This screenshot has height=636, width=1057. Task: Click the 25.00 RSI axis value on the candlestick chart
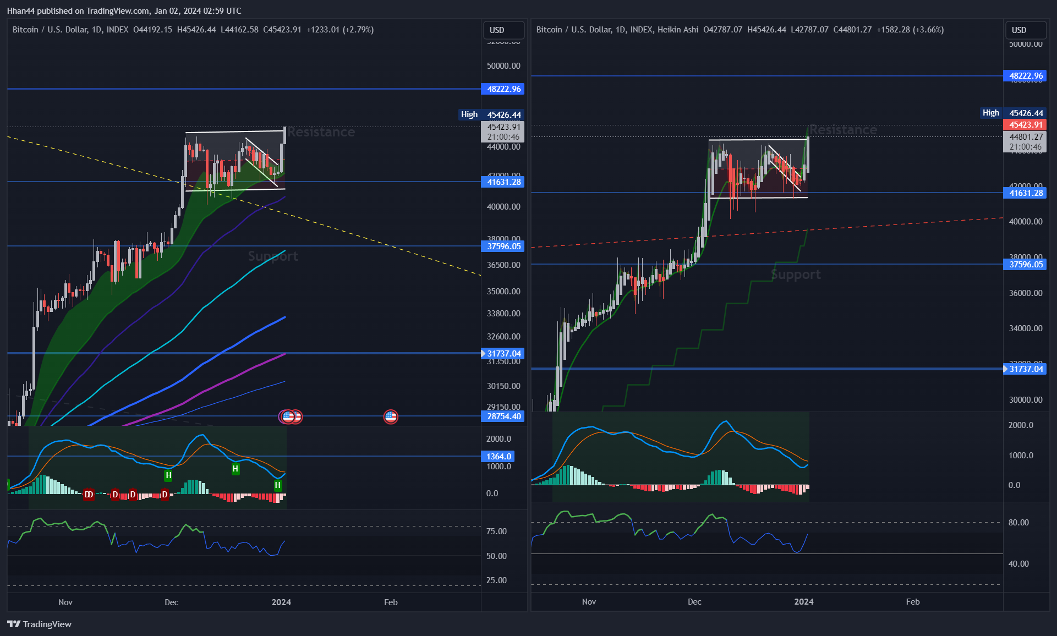(x=496, y=580)
